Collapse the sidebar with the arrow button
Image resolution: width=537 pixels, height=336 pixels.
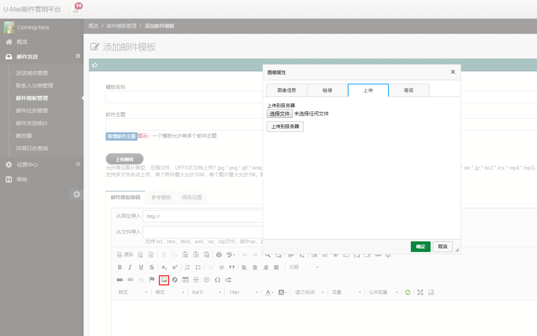(x=77, y=194)
